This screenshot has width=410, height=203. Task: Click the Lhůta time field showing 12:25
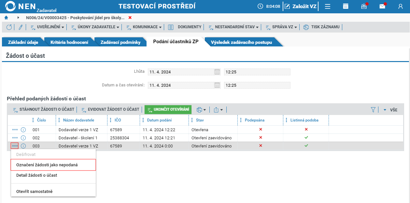pyautogui.click(x=257, y=72)
